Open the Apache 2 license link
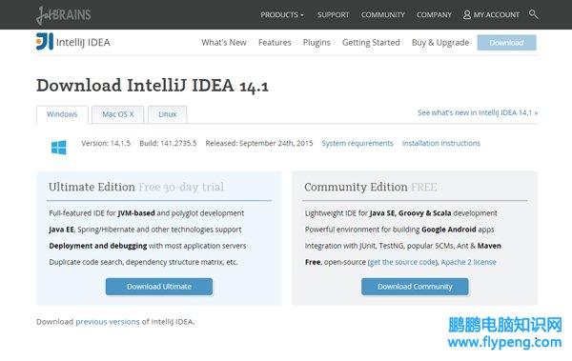This screenshot has height=361, width=572. click(468, 262)
